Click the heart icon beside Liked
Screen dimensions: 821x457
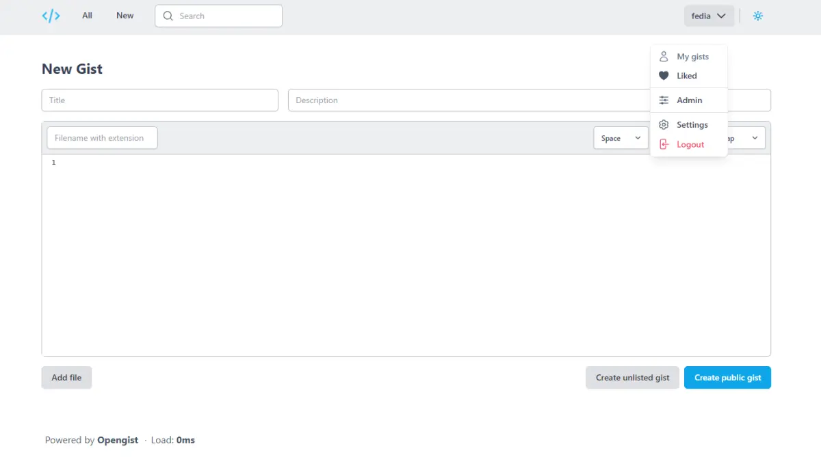tap(664, 76)
